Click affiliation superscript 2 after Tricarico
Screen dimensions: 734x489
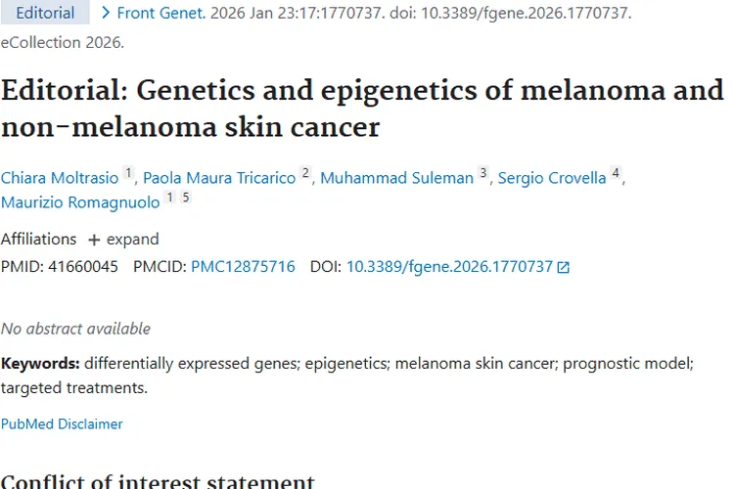(305, 174)
